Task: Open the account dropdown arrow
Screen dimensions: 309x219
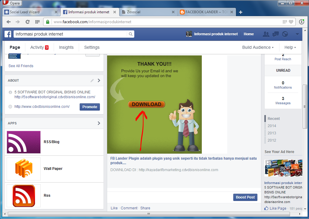Action: click(297, 34)
